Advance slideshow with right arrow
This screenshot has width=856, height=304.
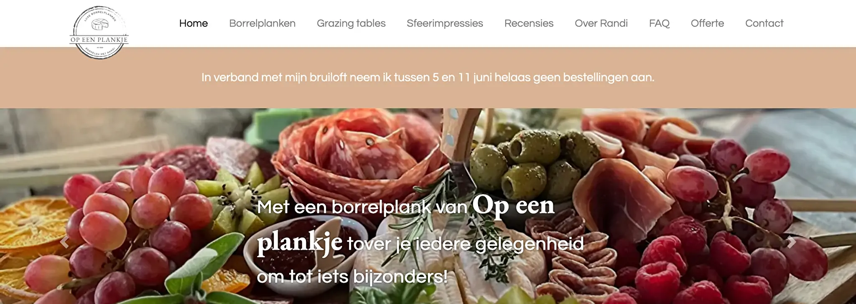(791, 242)
